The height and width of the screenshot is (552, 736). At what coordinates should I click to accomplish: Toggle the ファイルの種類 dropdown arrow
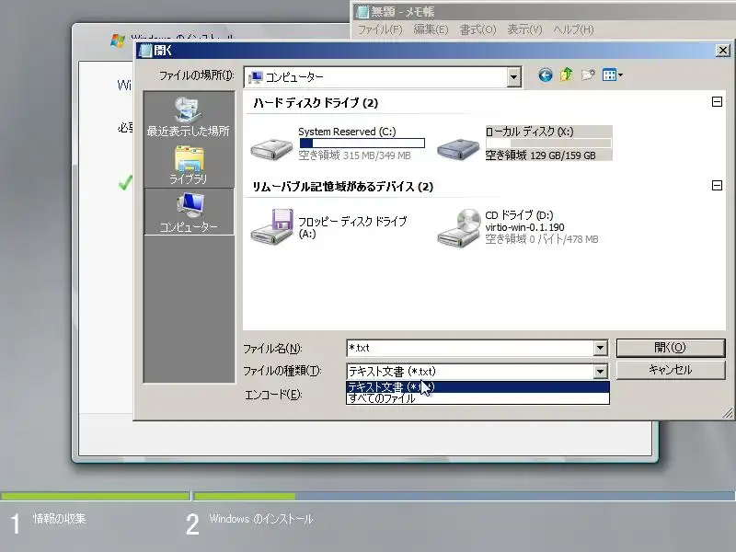[x=601, y=372]
